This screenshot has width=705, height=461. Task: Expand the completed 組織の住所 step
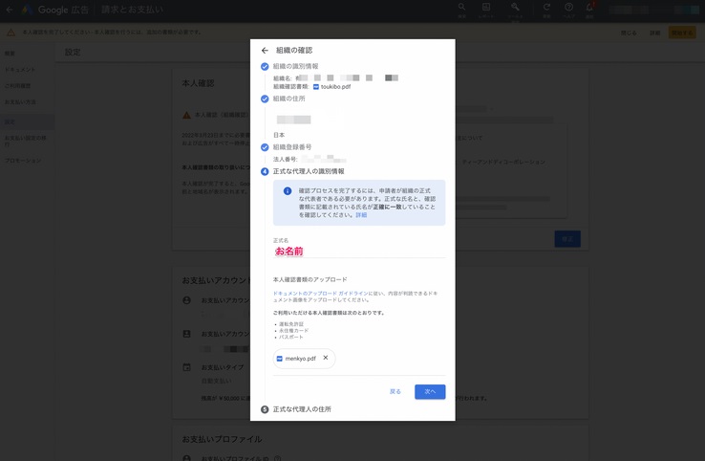(x=291, y=99)
